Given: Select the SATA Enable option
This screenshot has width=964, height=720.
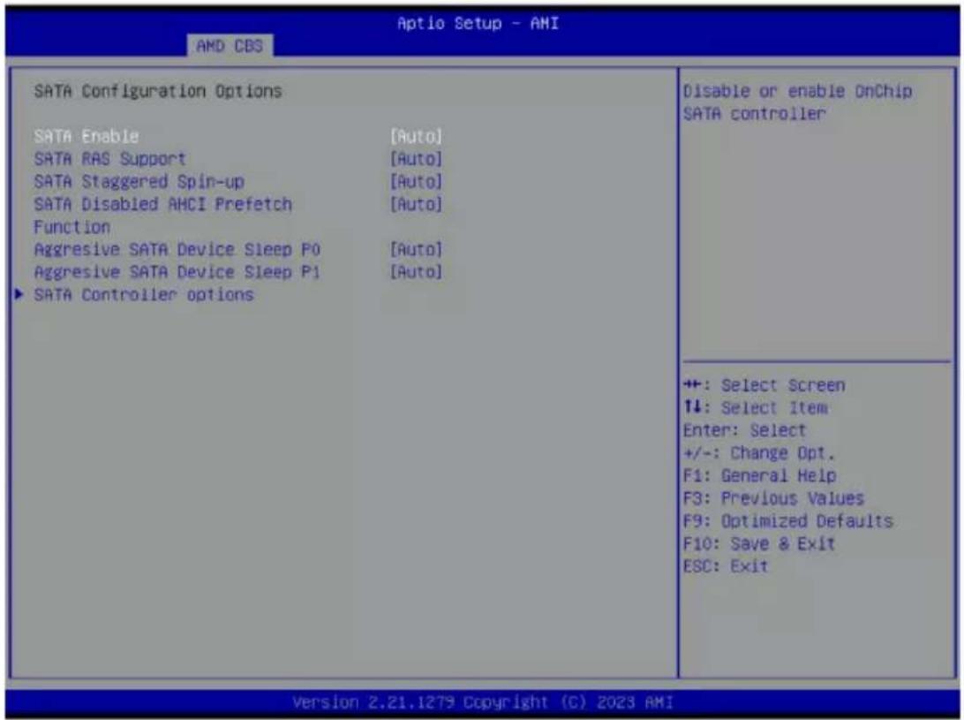Looking at the screenshot, I should [x=87, y=136].
